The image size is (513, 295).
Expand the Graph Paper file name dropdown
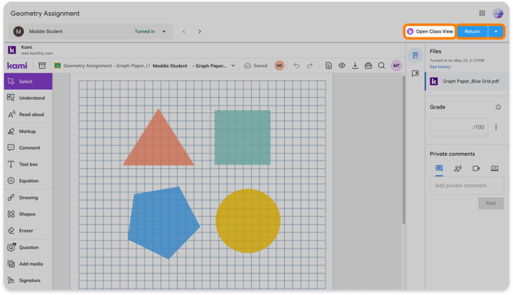tap(234, 66)
